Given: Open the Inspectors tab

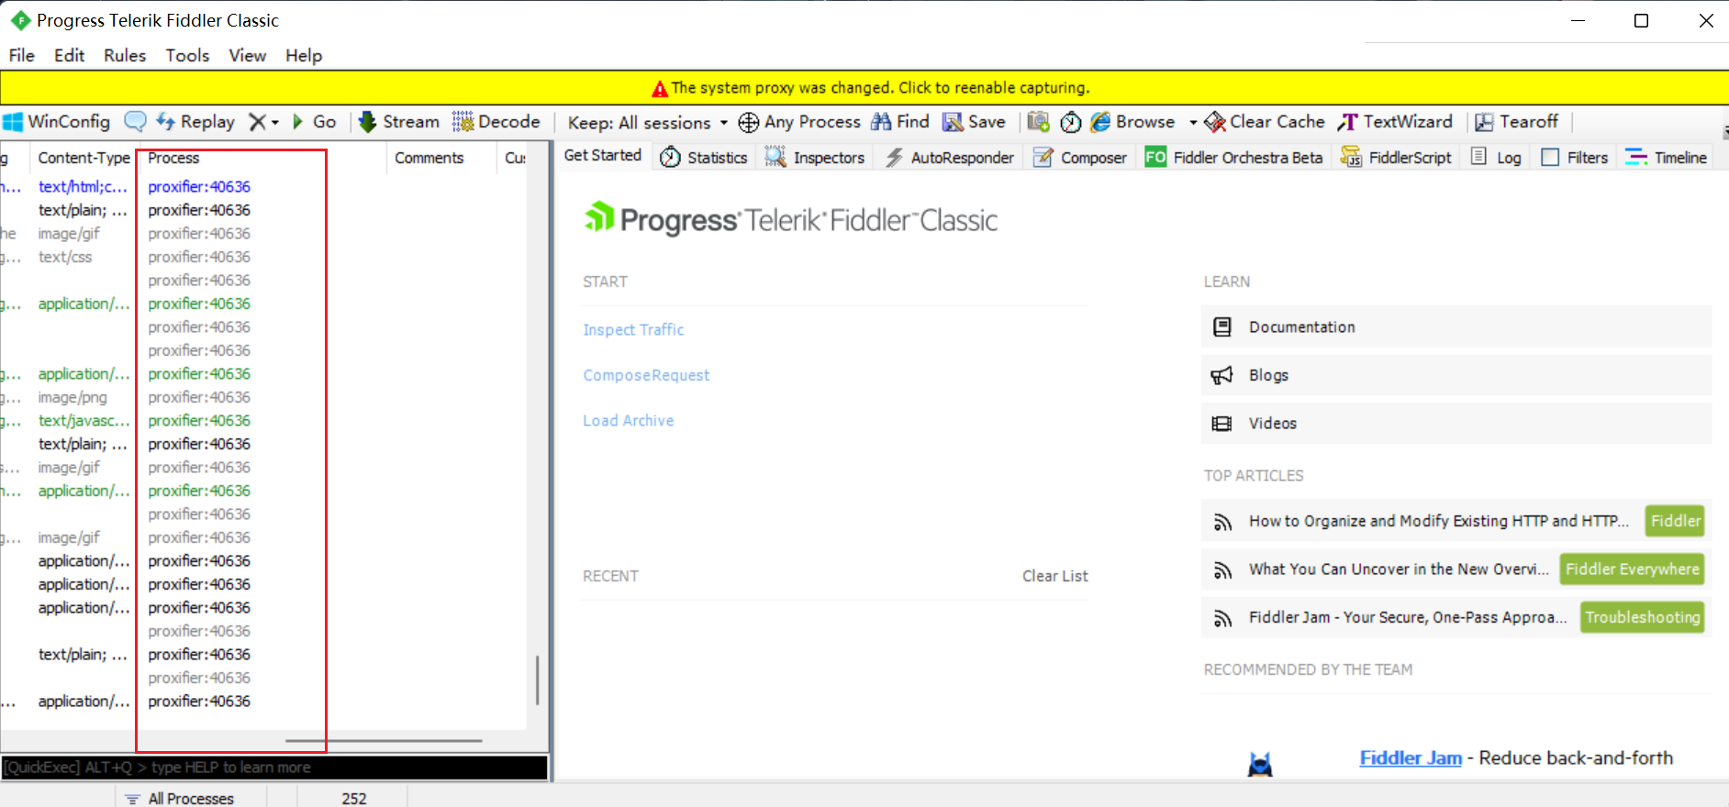Looking at the screenshot, I should (x=815, y=158).
